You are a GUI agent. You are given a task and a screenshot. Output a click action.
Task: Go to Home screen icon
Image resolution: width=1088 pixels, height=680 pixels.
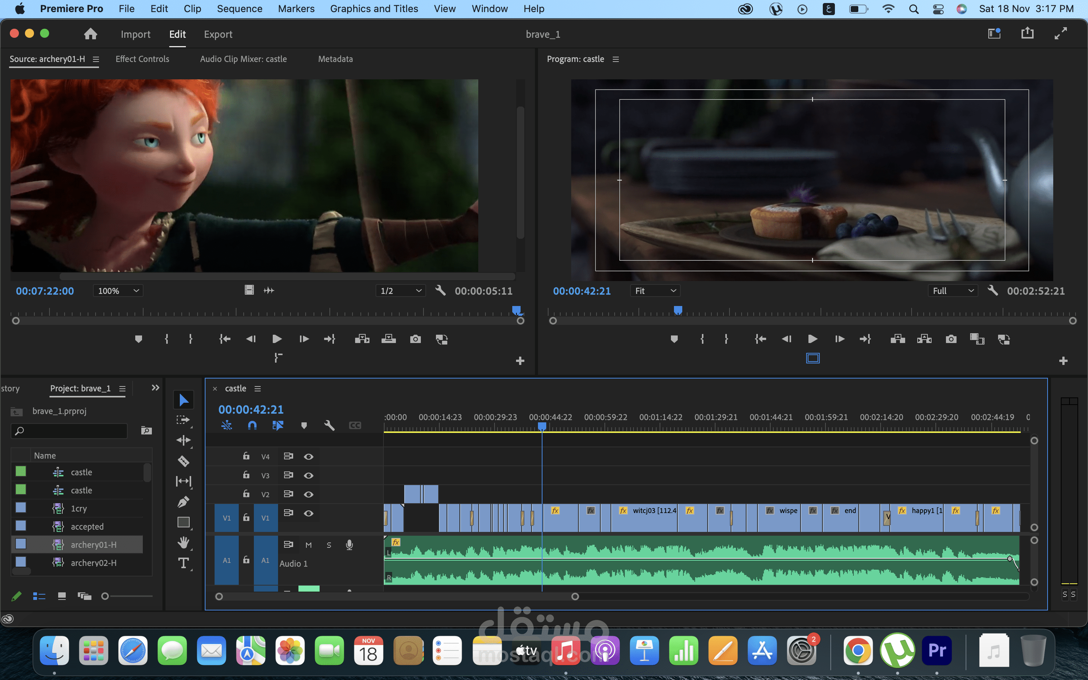tap(90, 34)
